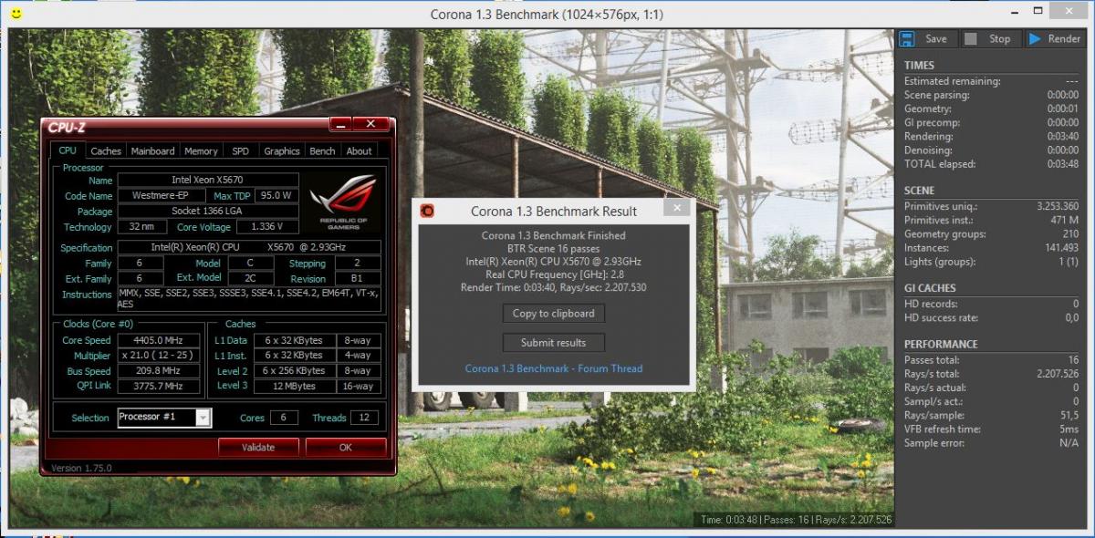Click Core Speed value 4405.0 MHz

pos(161,340)
